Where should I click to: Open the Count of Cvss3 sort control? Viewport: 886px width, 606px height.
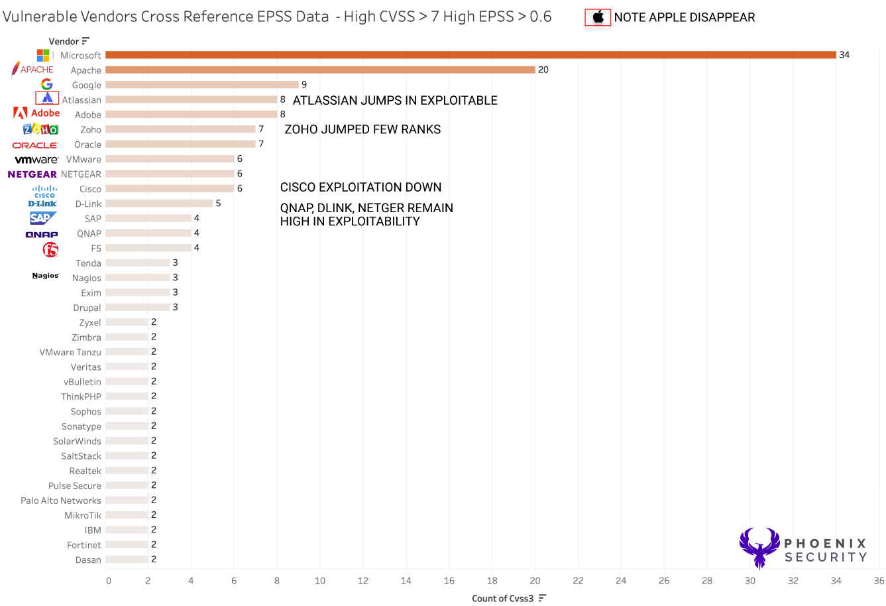pos(542,598)
